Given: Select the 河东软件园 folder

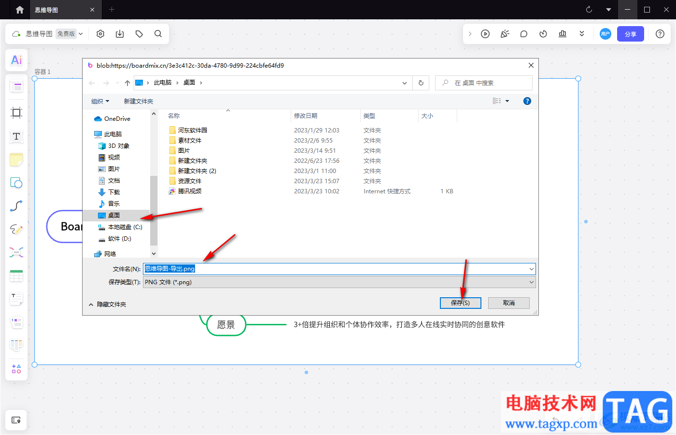Looking at the screenshot, I should (x=188, y=130).
